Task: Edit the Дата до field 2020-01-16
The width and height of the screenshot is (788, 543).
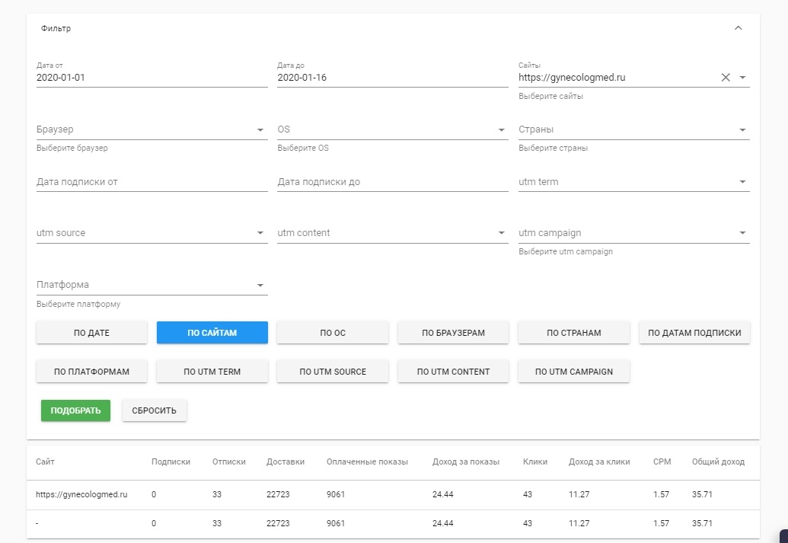Action: (393, 78)
